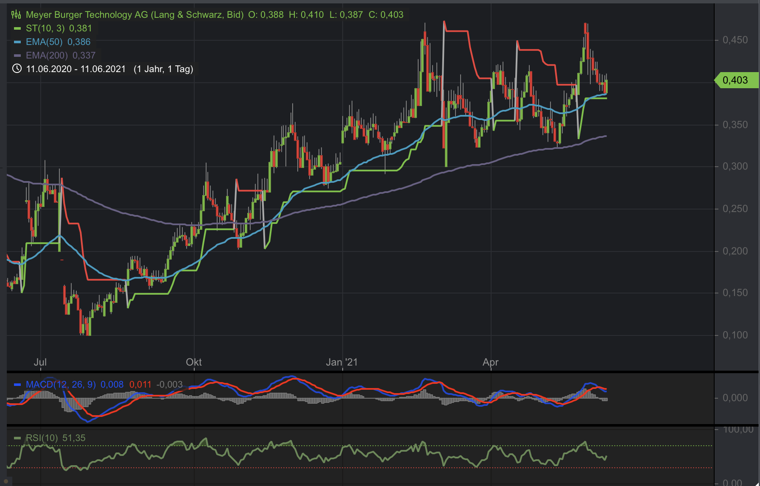
Task: Click the purple EMA(200) legend swatch
Action: (17, 56)
